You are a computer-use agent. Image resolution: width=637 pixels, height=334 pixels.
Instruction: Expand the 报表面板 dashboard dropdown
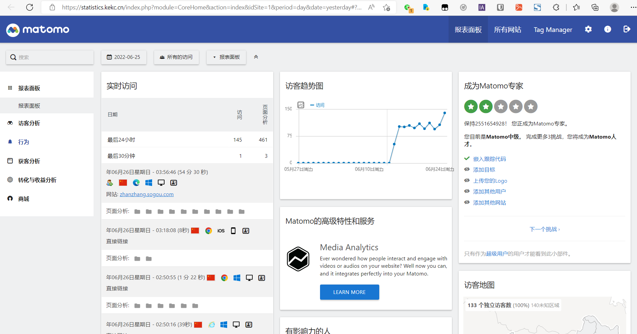pos(226,57)
